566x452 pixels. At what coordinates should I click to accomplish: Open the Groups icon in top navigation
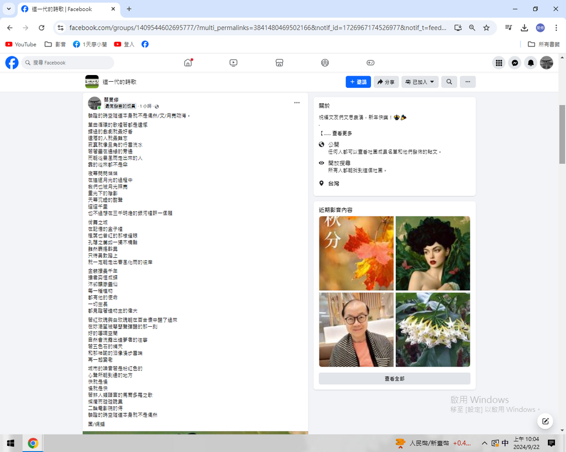(x=325, y=63)
